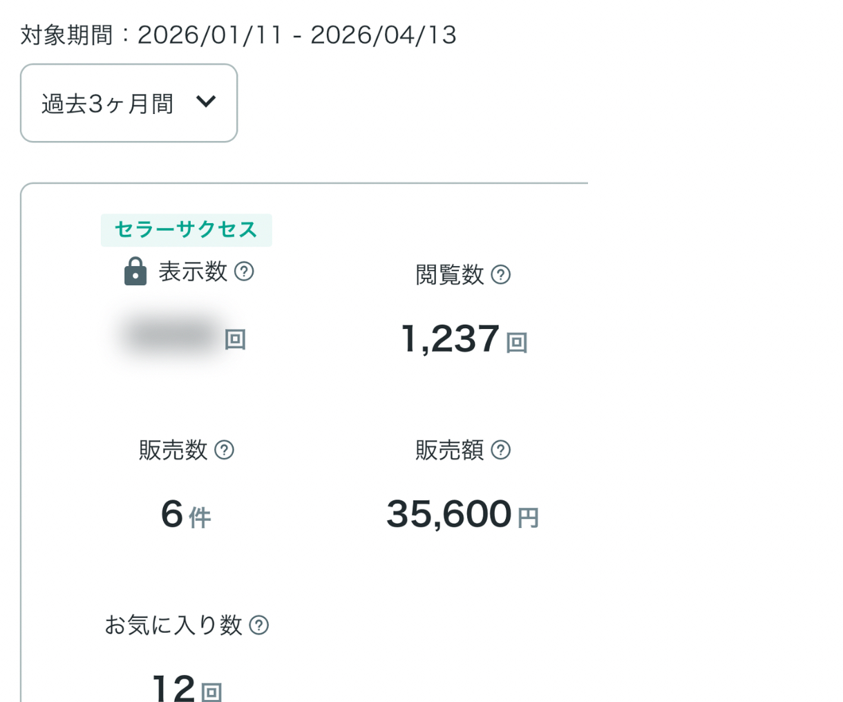This screenshot has width=843, height=702.
Task: Select the お気に入り数 label
Action: click(x=173, y=625)
